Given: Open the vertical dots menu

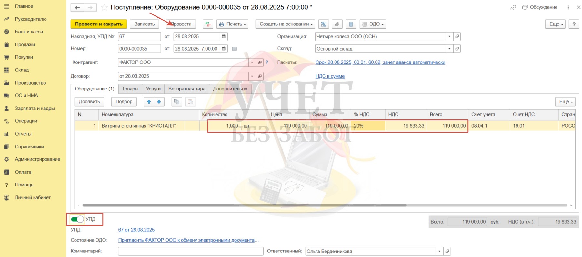Looking at the screenshot, I should (x=568, y=7).
